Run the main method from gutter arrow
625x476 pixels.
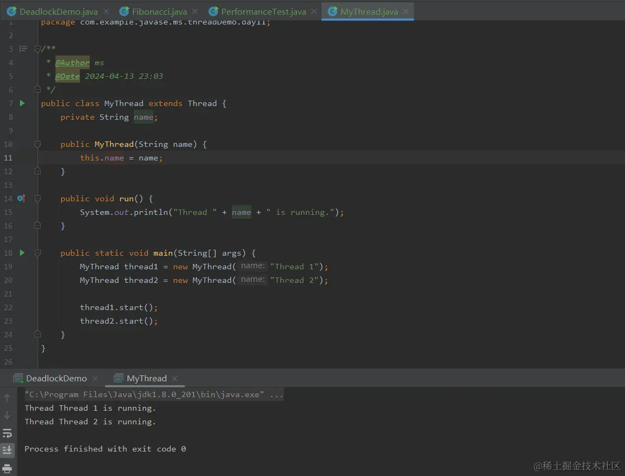tap(22, 253)
